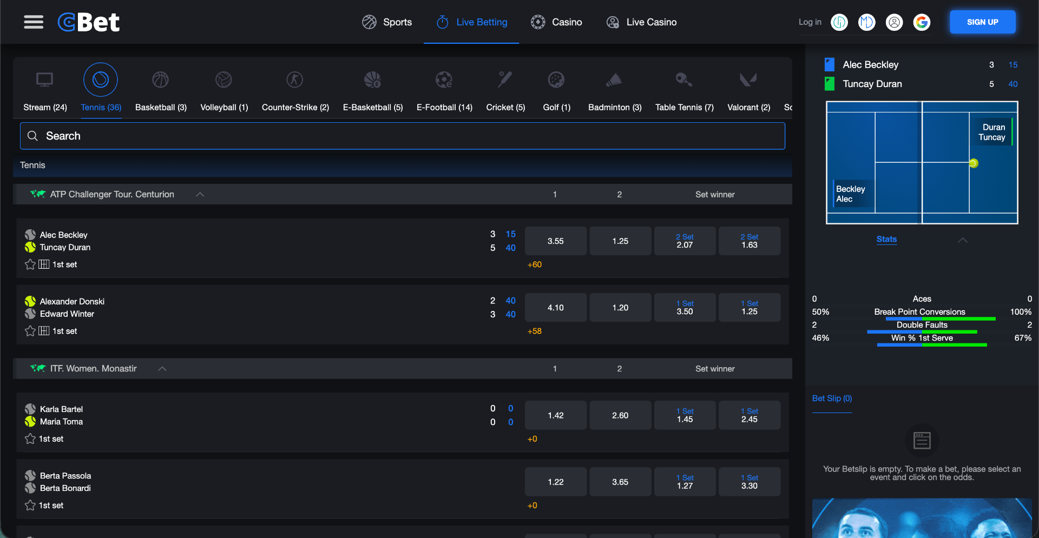Screen dimensions: 1039x538
Task: Expand +58 more markets for Donski match
Action: [x=535, y=331]
